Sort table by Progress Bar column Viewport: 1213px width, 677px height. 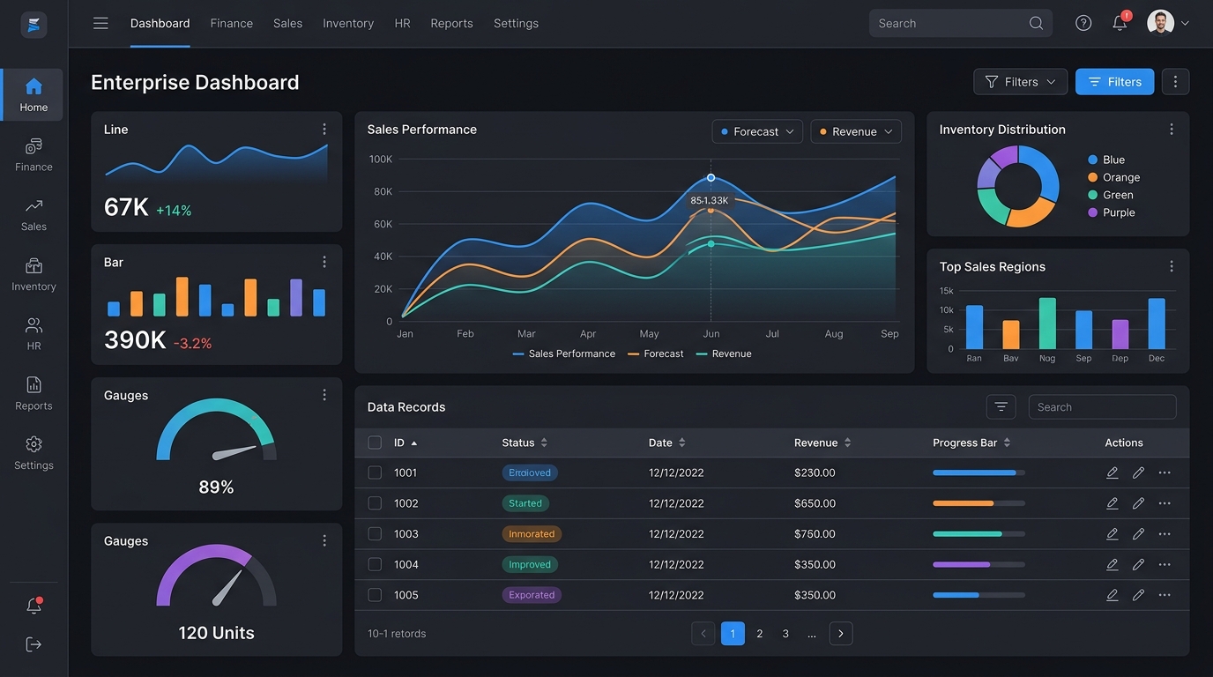[x=971, y=443]
